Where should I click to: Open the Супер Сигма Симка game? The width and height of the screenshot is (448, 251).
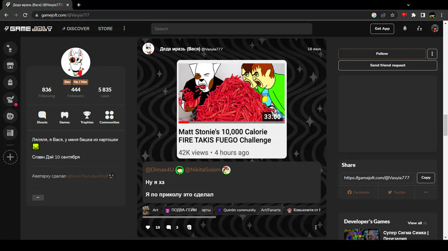click(x=406, y=235)
